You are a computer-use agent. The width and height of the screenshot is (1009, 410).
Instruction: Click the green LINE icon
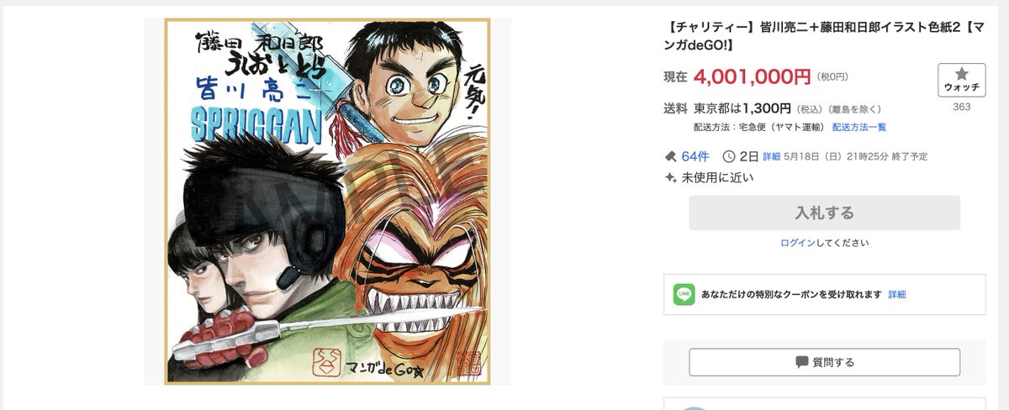click(x=684, y=295)
